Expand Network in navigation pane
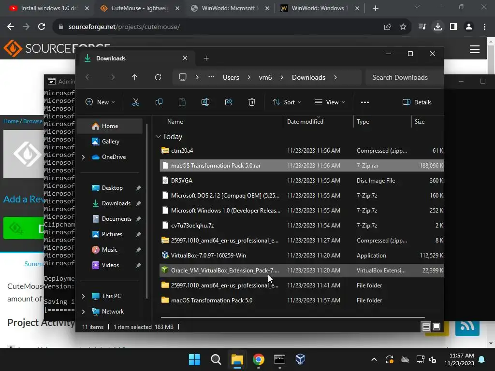 pyautogui.click(x=83, y=312)
